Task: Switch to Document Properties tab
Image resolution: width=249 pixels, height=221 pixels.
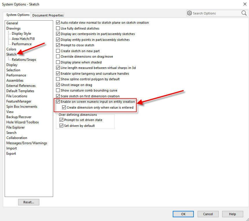Action: point(48,15)
